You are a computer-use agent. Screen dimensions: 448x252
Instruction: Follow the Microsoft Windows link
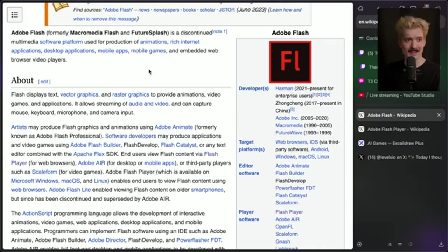tap(35, 181)
